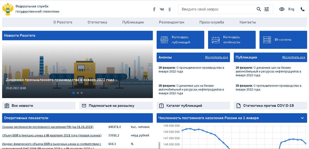The height and width of the screenshot is (149, 309).
Task: Click the calendar publications tile icon
Action: [164, 40]
